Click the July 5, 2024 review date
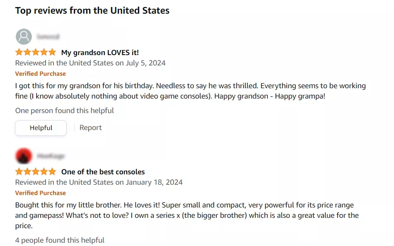The height and width of the screenshot is (246, 394). pyautogui.click(x=145, y=63)
